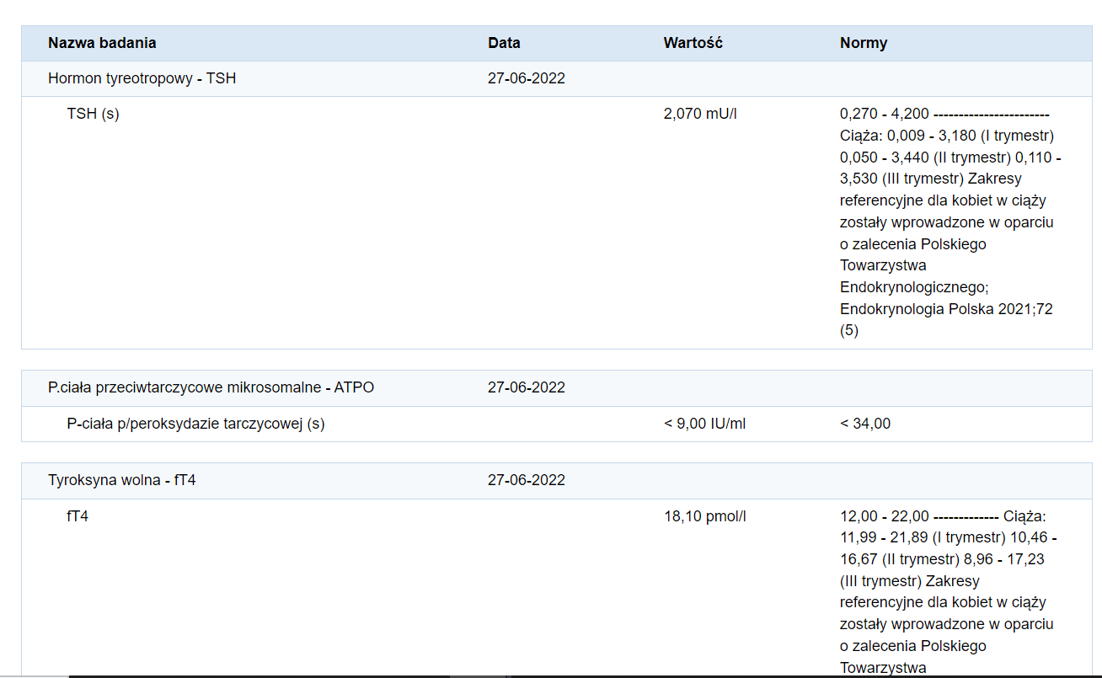Click the ATPO norm value "< 34,00"

tap(865, 424)
